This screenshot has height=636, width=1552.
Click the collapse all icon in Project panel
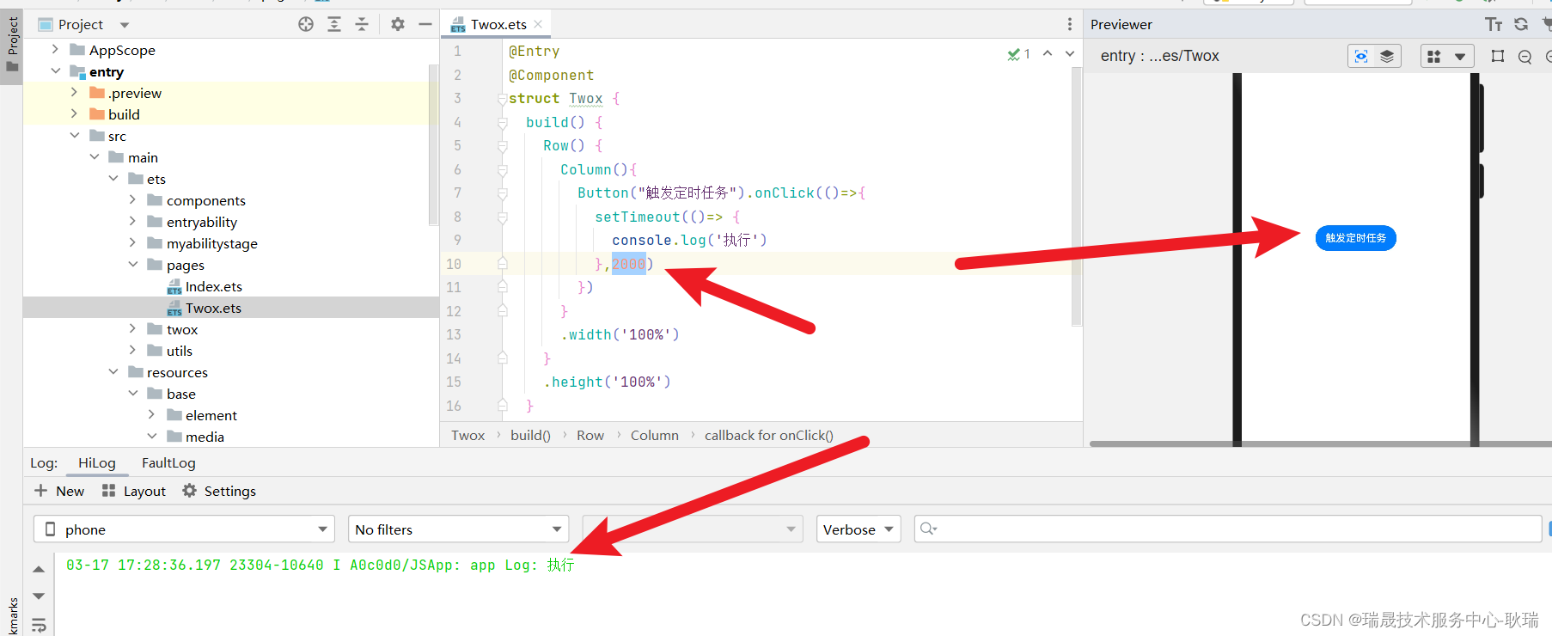362,24
